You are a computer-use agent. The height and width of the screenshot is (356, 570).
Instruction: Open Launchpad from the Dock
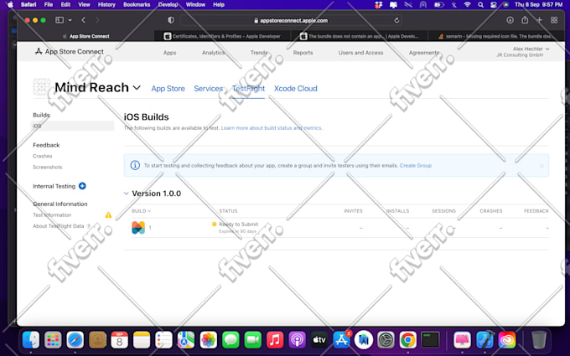coord(53,340)
